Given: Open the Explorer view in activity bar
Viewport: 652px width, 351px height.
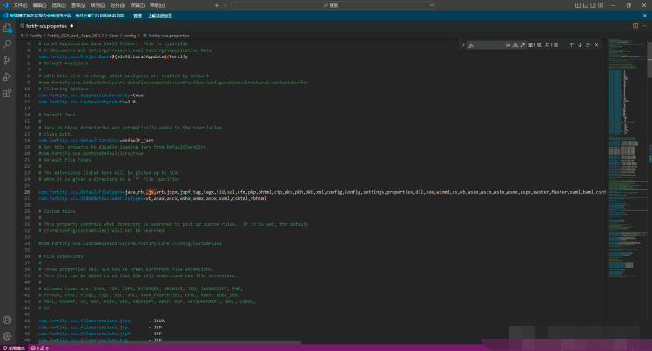Looking at the screenshot, I should pos(7,28).
